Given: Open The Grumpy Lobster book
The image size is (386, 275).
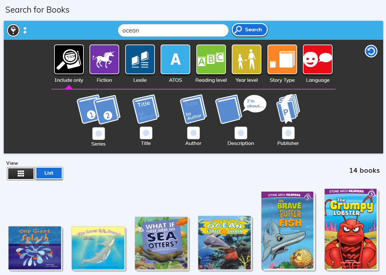Looking at the screenshot, I should click(351, 229).
